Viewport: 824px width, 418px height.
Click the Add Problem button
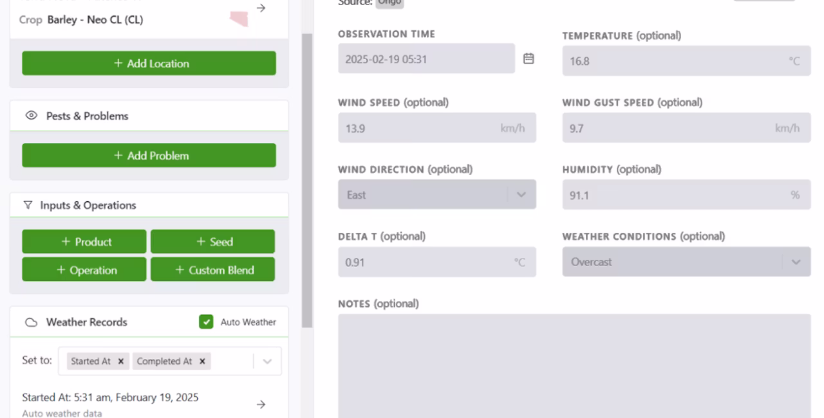(149, 156)
